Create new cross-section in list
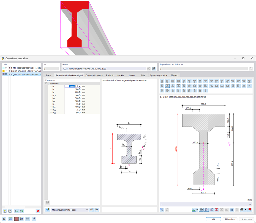Image resolution: width=256 pixels, height=223 pixels. (x=5, y=211)
